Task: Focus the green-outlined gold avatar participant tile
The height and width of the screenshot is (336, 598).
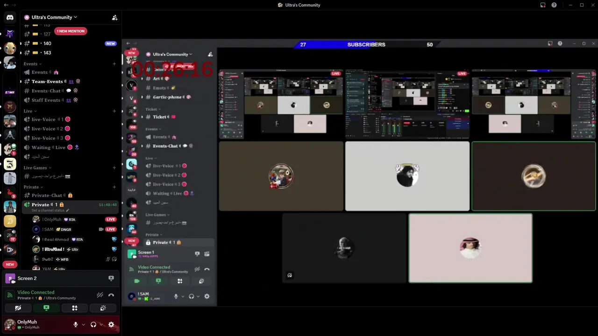Action: (534, 176)
